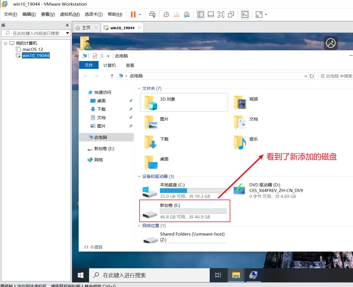The image size is (353, 287).
Task: Toggle the thumbnail bar view
Action: [211, 14]
